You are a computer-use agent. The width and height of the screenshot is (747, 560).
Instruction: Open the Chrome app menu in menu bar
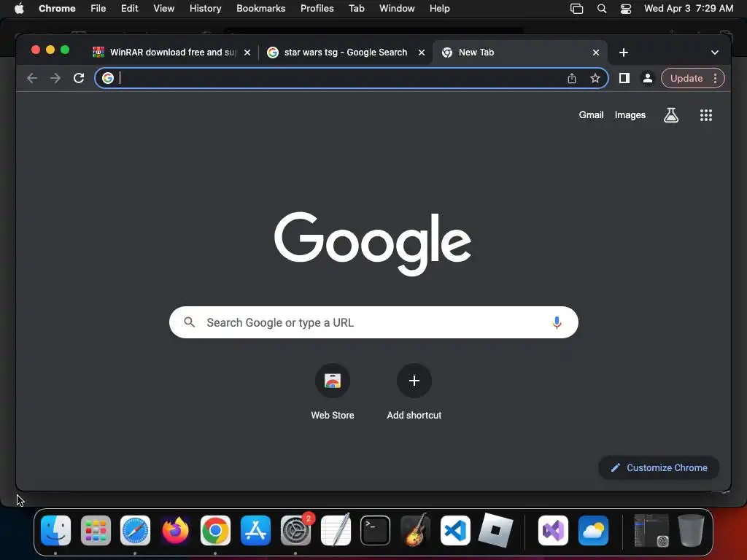tap(57, 8)
